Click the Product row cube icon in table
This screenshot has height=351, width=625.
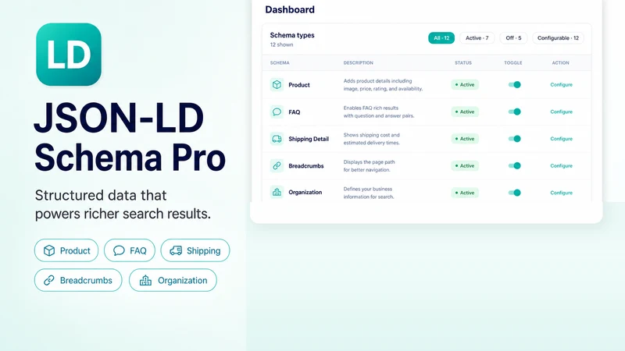(277, 85)
